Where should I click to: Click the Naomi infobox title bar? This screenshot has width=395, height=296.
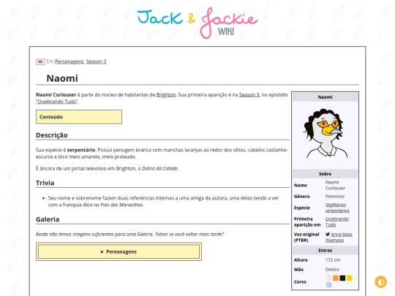coord(325,97)
